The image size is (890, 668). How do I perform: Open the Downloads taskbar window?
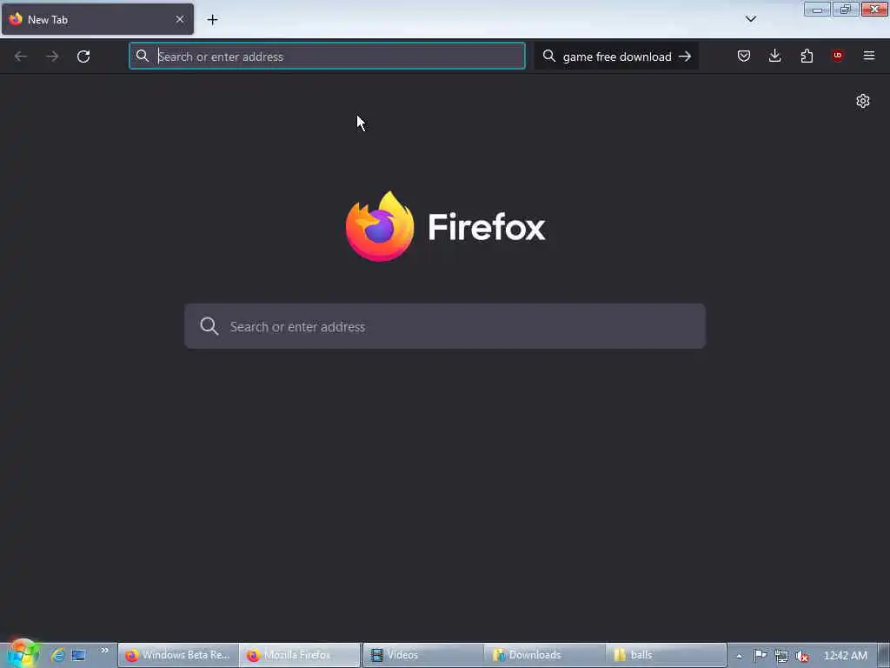click(544, 655)
